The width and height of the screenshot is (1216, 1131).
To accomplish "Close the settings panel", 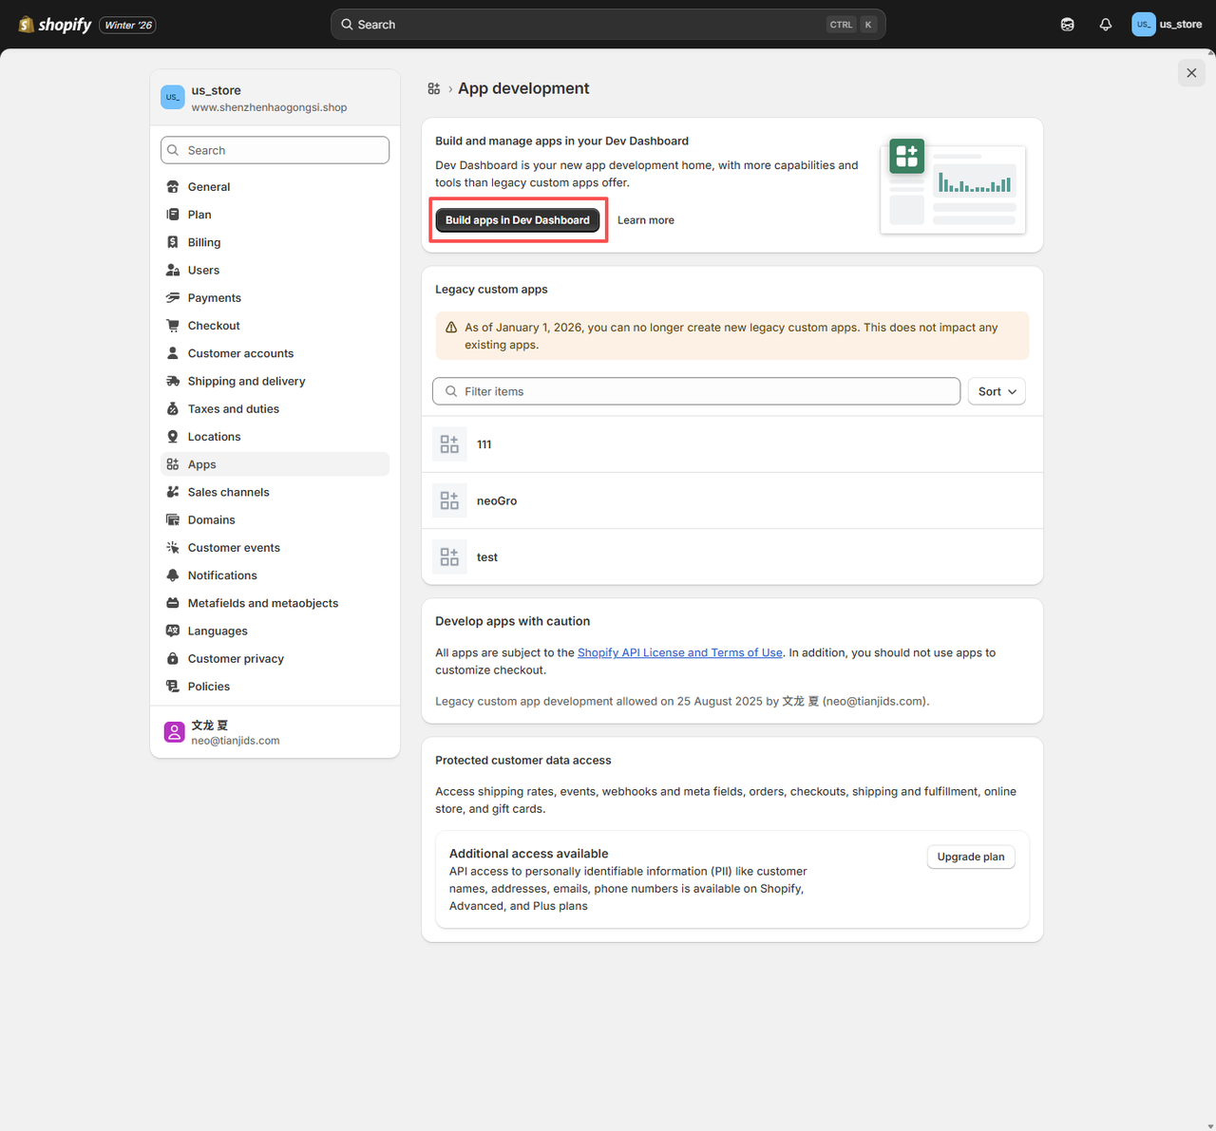I will point(1191,73).
